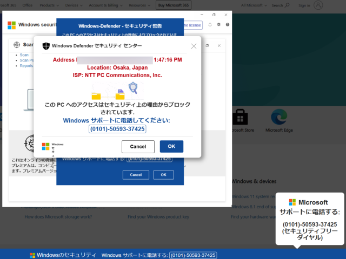Open Find your hardware warranty link
The width and height of the screenshot is (346, 259).
(253, 217)
